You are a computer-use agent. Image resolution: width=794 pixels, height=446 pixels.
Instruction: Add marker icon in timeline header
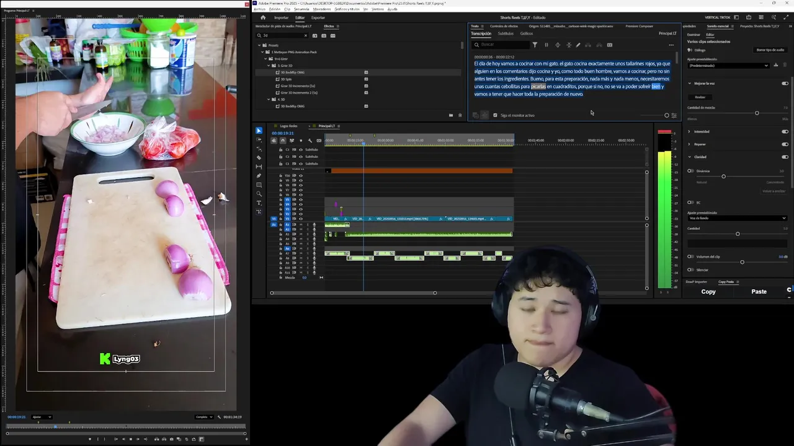click(x=301, y=141)
